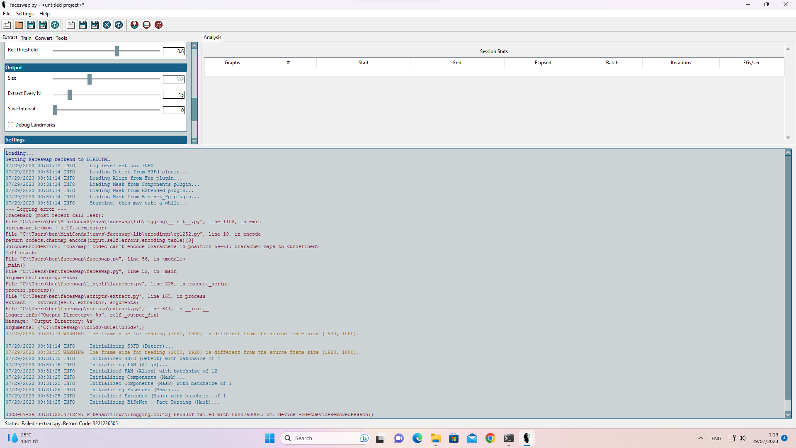This screenshot has height=448, width=796.
Task: Load a task with the page icon
Action: coord(71,25)
